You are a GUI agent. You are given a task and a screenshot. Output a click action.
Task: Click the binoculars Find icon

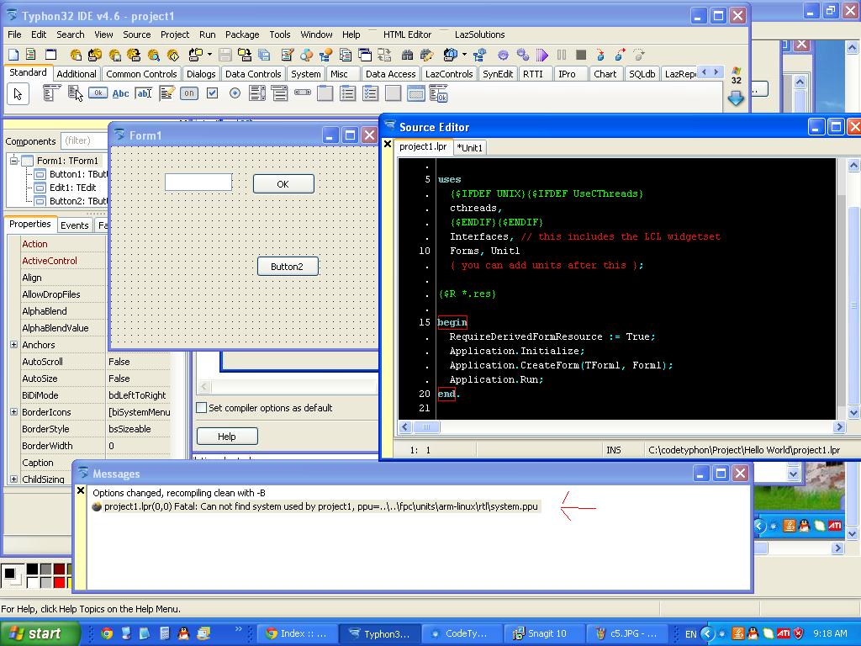407,55
